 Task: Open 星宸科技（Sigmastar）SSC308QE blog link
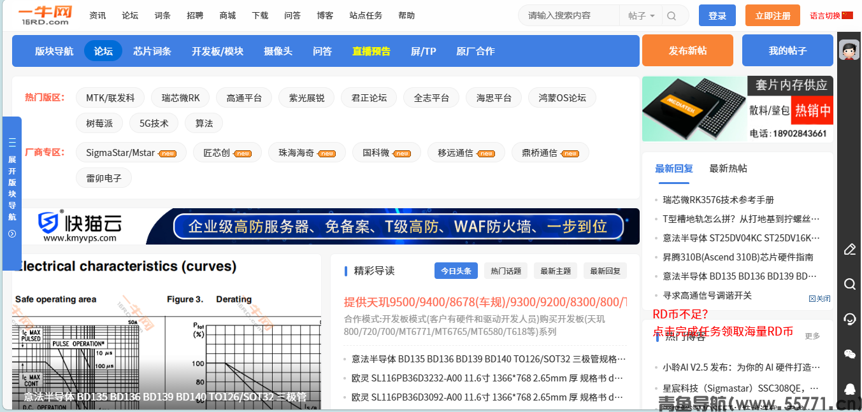[742, 388]
